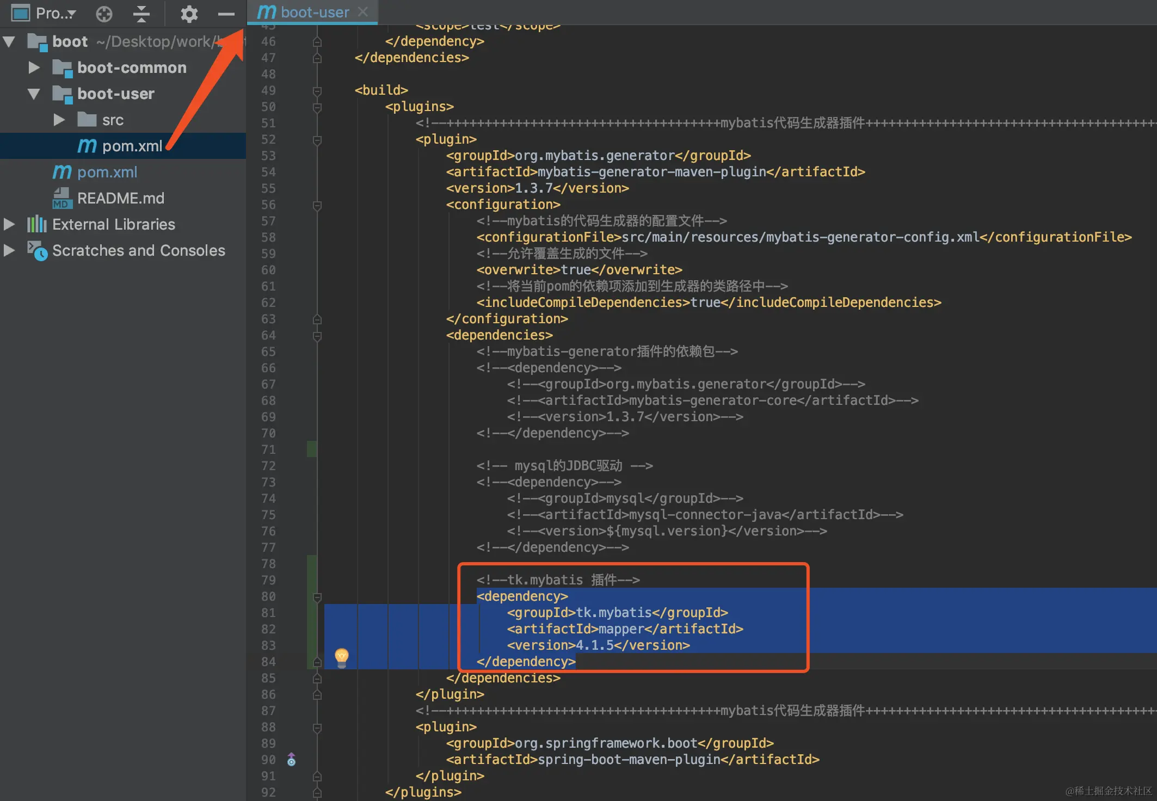Screen dimensions: 1157x801
Task: Click the tk.mybatis comment on line 79
Action: pyautogui.click(x=558, y=580)
